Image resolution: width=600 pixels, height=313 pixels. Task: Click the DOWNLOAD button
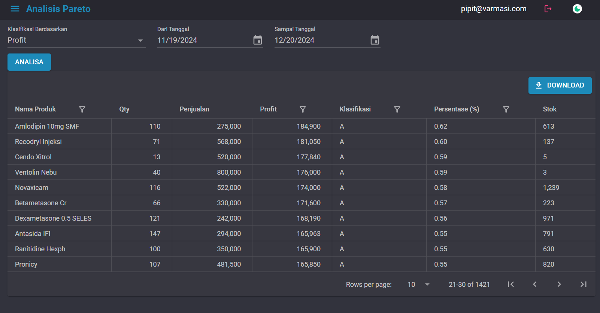pos(560,85)
